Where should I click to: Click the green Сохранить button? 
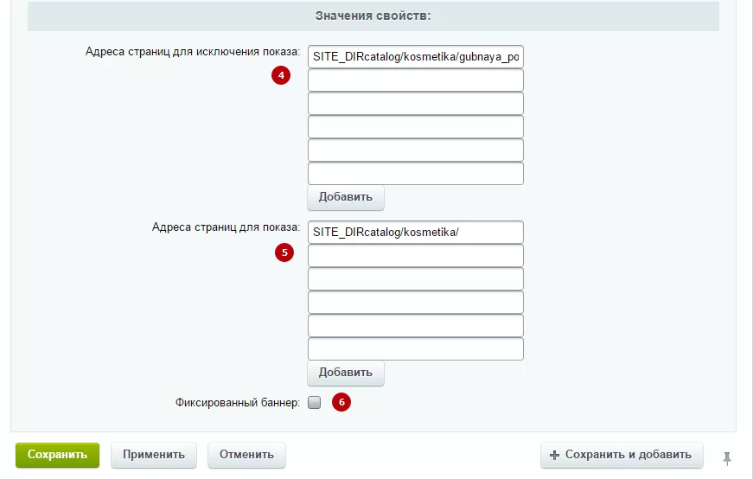tap(57, 455)
